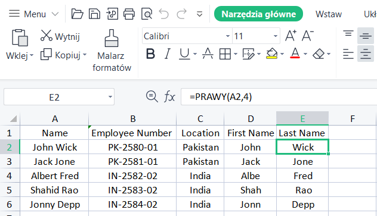Viewport: 377px width, 216px height.
Task: Apply red font color
Action: click(295, 54)
